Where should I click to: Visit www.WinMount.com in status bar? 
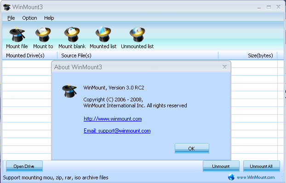tap(256, 177)
